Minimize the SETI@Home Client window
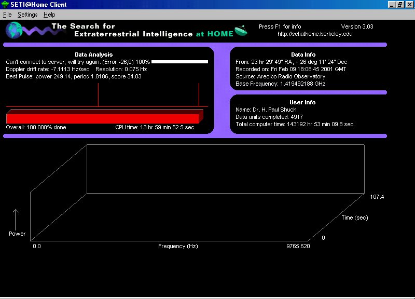 (392, 5)
